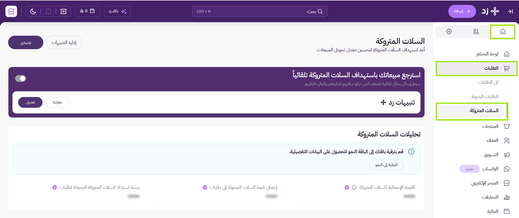Open the wallet balance indicator
This screenshot has height=218, width=519.
87,11
